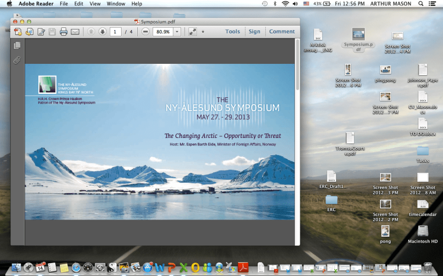Click the Sign pane button
Viewport: 443px width, 276px height.
pyautogui.click(x=254, y=31)
